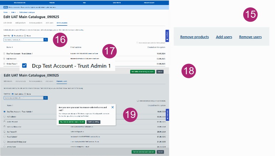Tick the Order Placer1 checkbox in the upper screenshot
Viewport: 275px width, 156px height.
pyautogui.click(x=4, y=64)
